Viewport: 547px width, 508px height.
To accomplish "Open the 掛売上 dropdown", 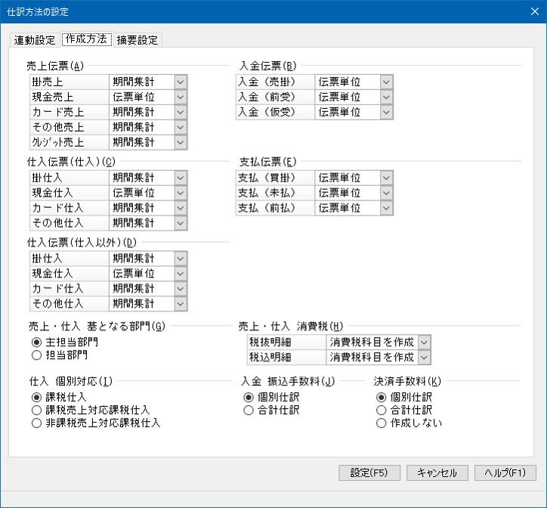I will tap(180, 82).
